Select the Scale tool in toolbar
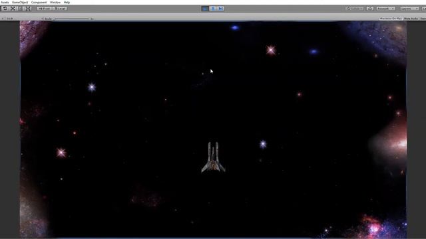The width and height of the screenshot is (426, 239). tap(13, 9)
